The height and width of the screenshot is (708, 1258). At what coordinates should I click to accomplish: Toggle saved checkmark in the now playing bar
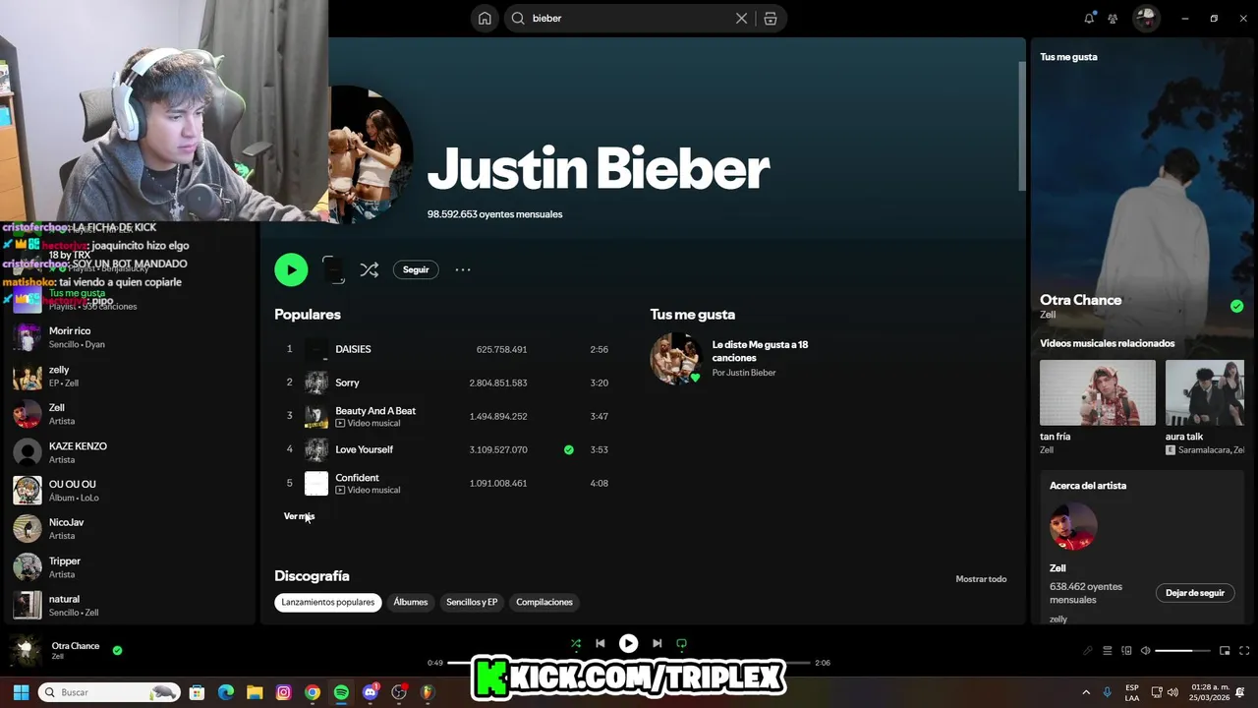point(117,650)
